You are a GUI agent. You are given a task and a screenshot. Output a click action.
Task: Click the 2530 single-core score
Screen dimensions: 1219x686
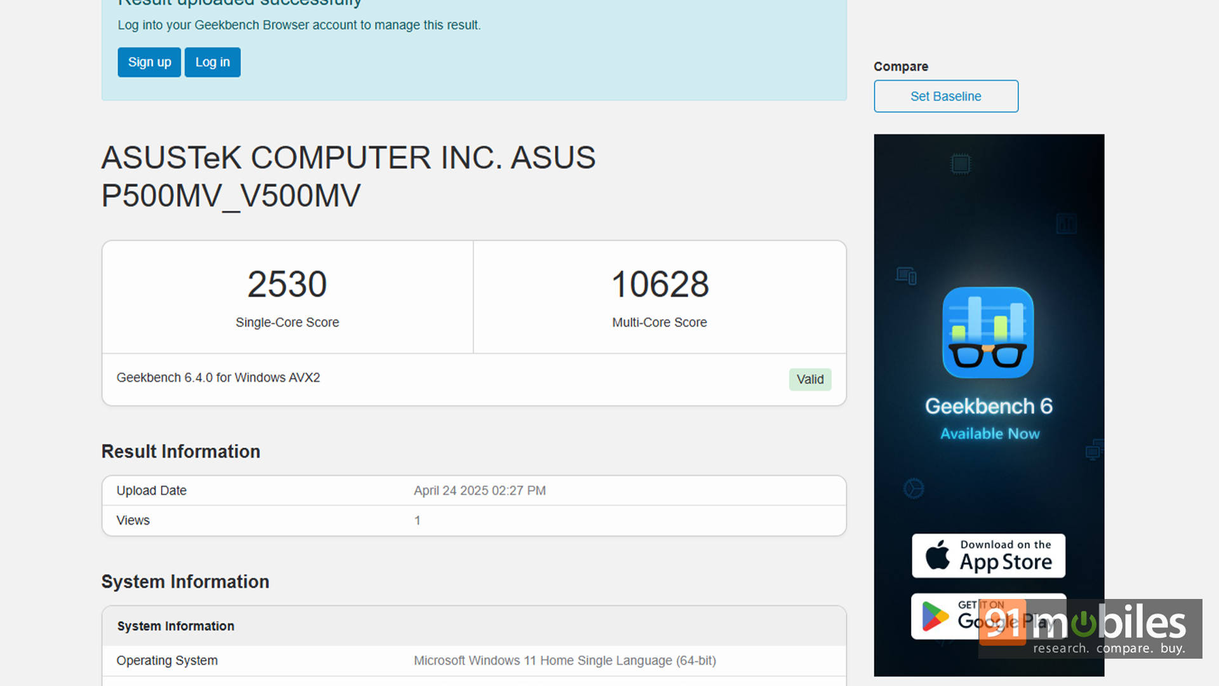coord(287,284)
